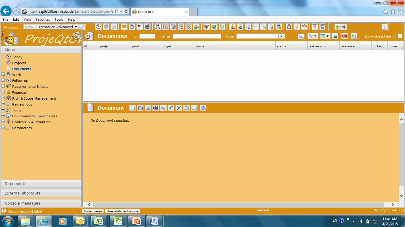The image size is (405, 227).
Task: Click the id filter input field
Action: (x=147, y=36)
